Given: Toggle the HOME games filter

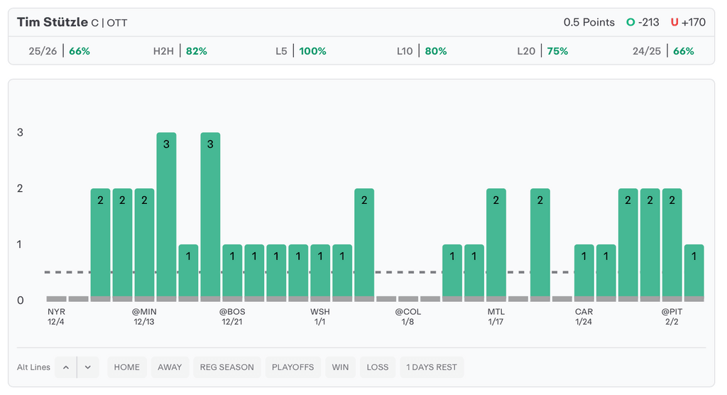Looking at the screenshot, I should [127, 367].
